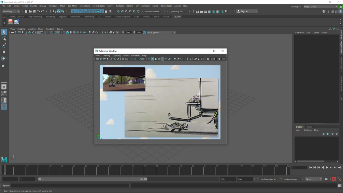Toggle smooth shade all in main viewport toolbar
The image size is (343, 193).
click(x=67, y=32)
